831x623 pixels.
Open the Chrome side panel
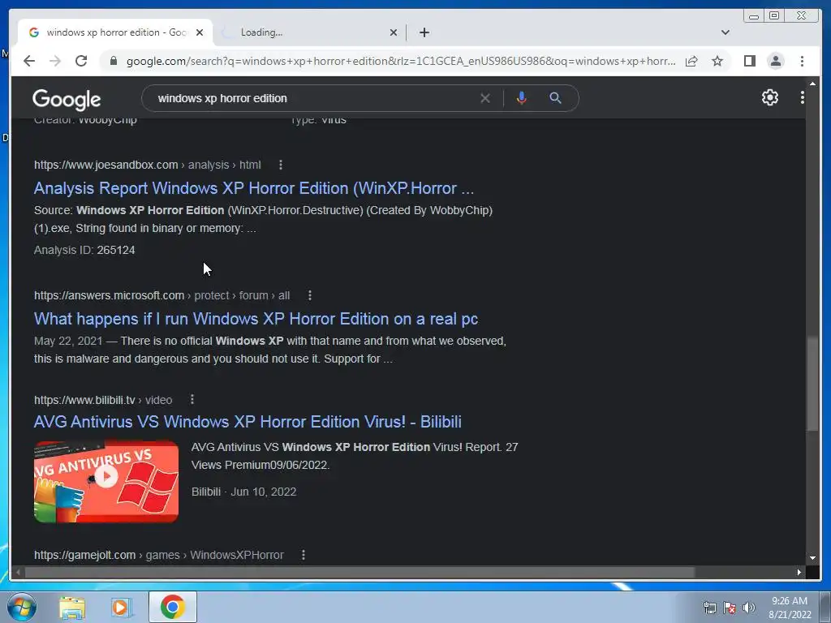pyautogui.click(x=749, y=61)
